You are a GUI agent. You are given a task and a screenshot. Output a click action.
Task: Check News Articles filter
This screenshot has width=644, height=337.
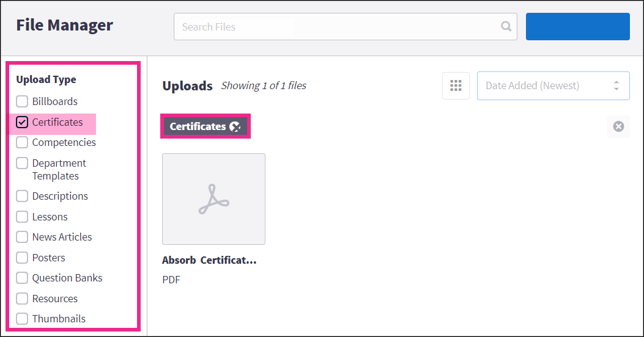(22, 237)
